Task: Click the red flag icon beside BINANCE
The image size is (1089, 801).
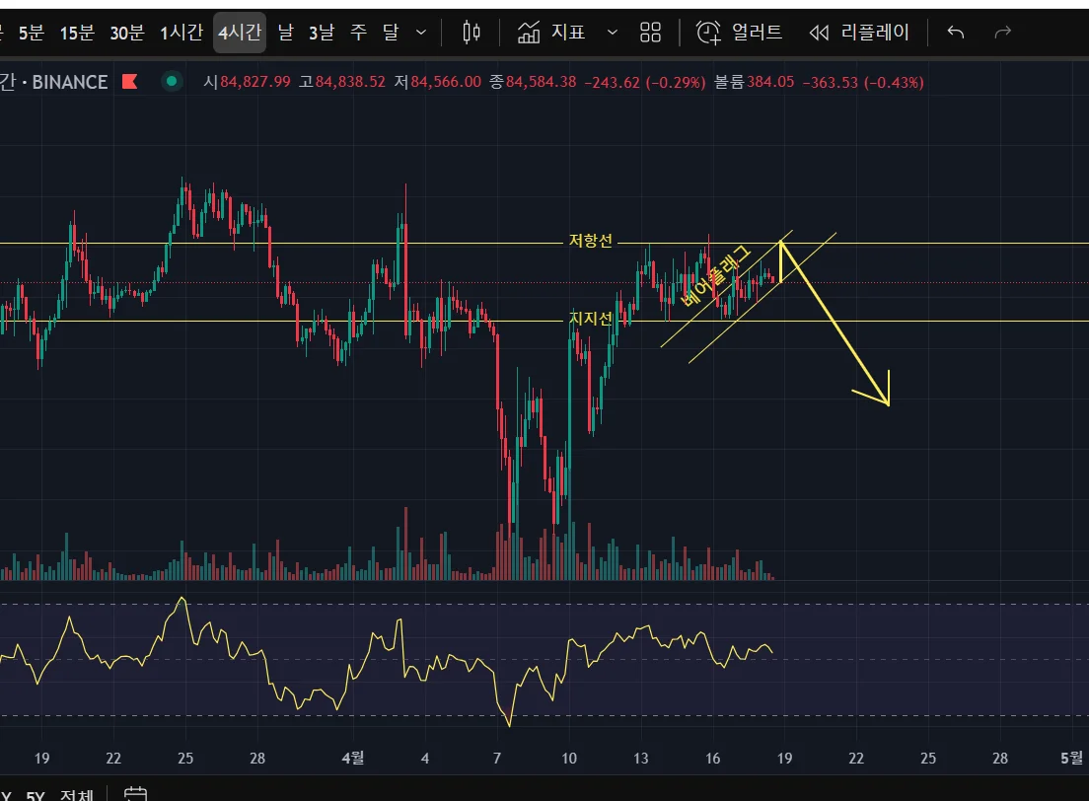Action: pyautogui.click(x=130, y=82)
